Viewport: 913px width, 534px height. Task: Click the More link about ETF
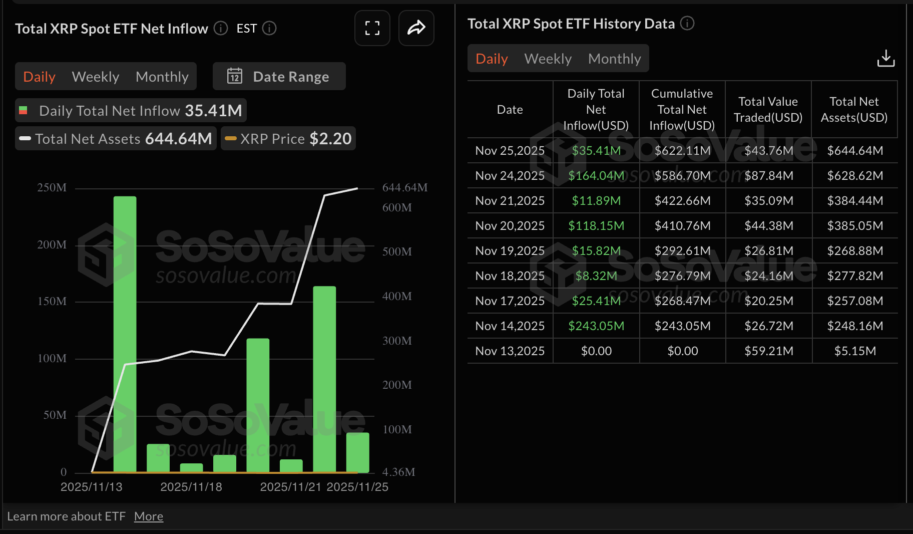click(148, 516)
